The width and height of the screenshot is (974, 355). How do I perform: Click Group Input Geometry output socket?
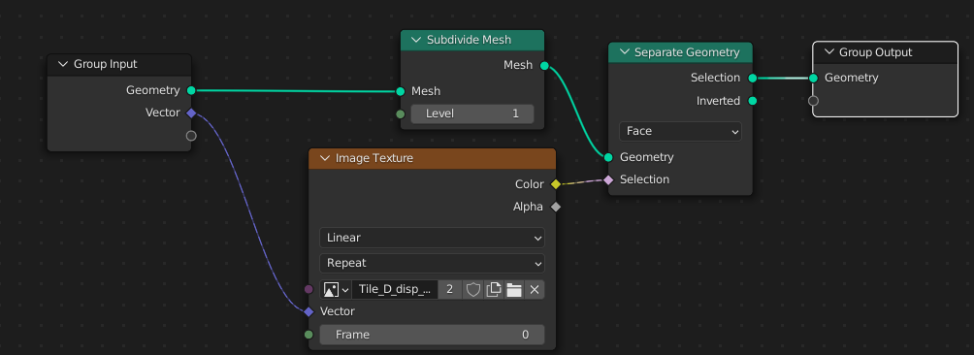191,90
